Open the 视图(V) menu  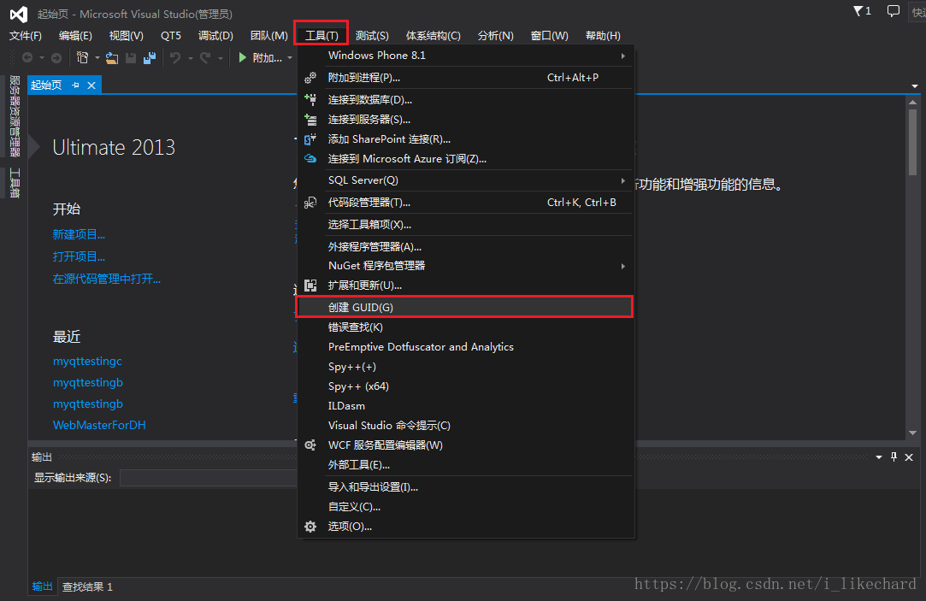pyautogui.click(x=127, y=35)
